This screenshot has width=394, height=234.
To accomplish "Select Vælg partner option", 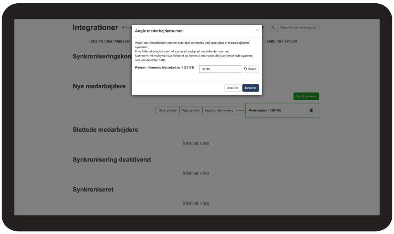I will (191, 111).
